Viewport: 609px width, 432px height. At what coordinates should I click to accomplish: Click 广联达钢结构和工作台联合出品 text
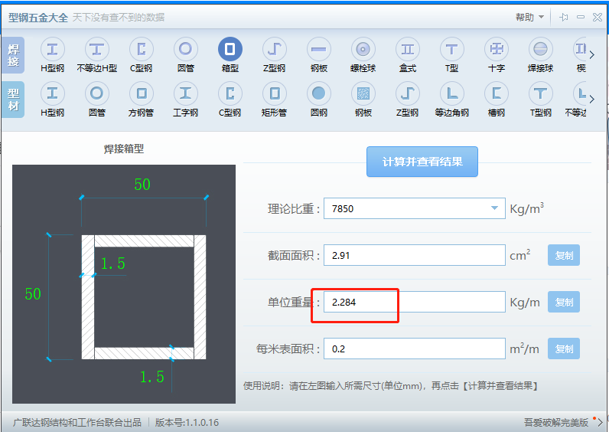[x=77, y=422]
